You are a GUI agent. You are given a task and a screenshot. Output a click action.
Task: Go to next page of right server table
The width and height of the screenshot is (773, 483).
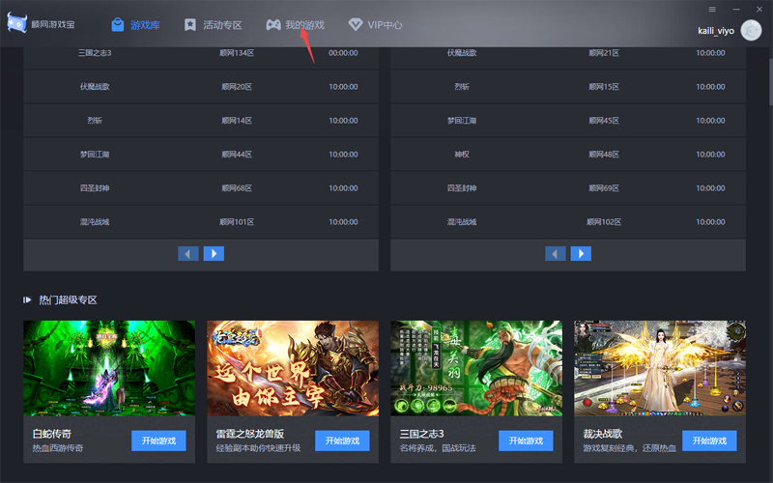581,253
